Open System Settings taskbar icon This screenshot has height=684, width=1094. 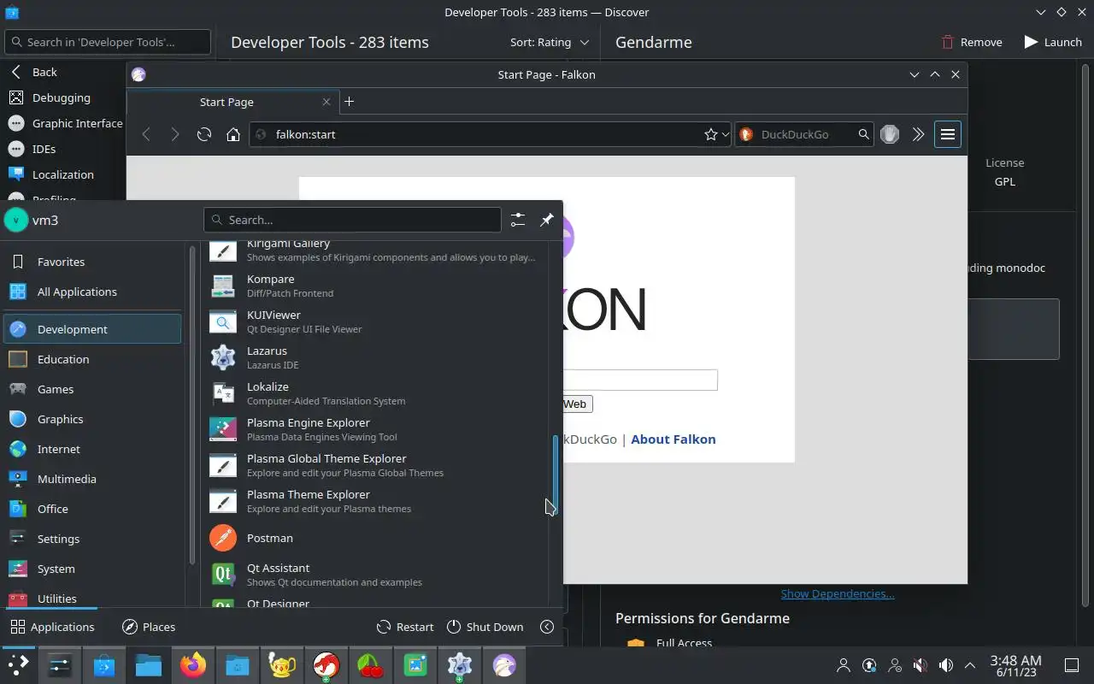(x=60, y=665)
